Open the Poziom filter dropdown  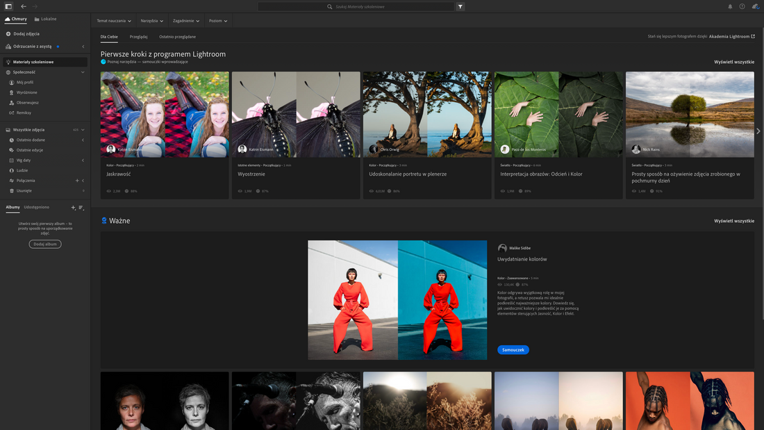tap(217, 21)
